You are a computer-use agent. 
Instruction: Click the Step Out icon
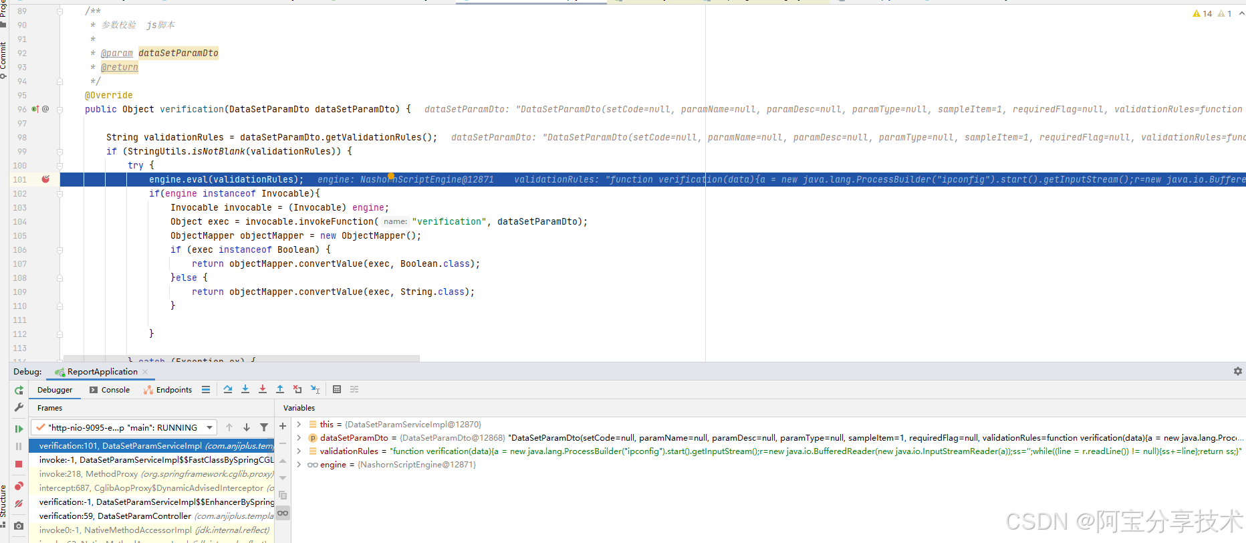[x=280, y=389]
